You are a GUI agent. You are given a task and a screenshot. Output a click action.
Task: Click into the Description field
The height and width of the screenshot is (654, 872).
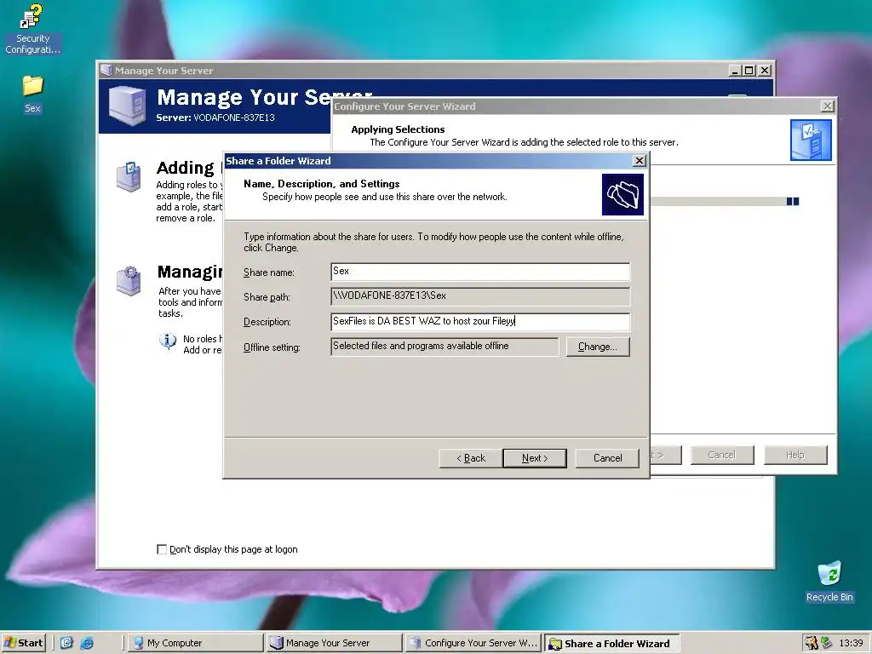pyautogui.click(x=480, y=321)
